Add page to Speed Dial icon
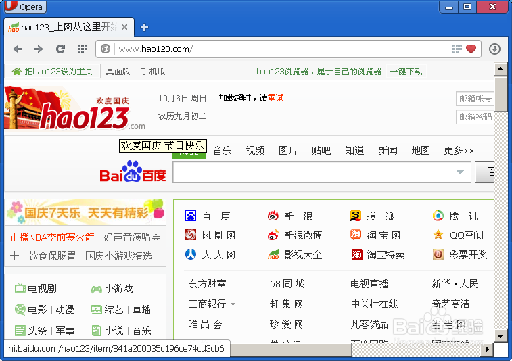512x361 pixels. point(457,49)
